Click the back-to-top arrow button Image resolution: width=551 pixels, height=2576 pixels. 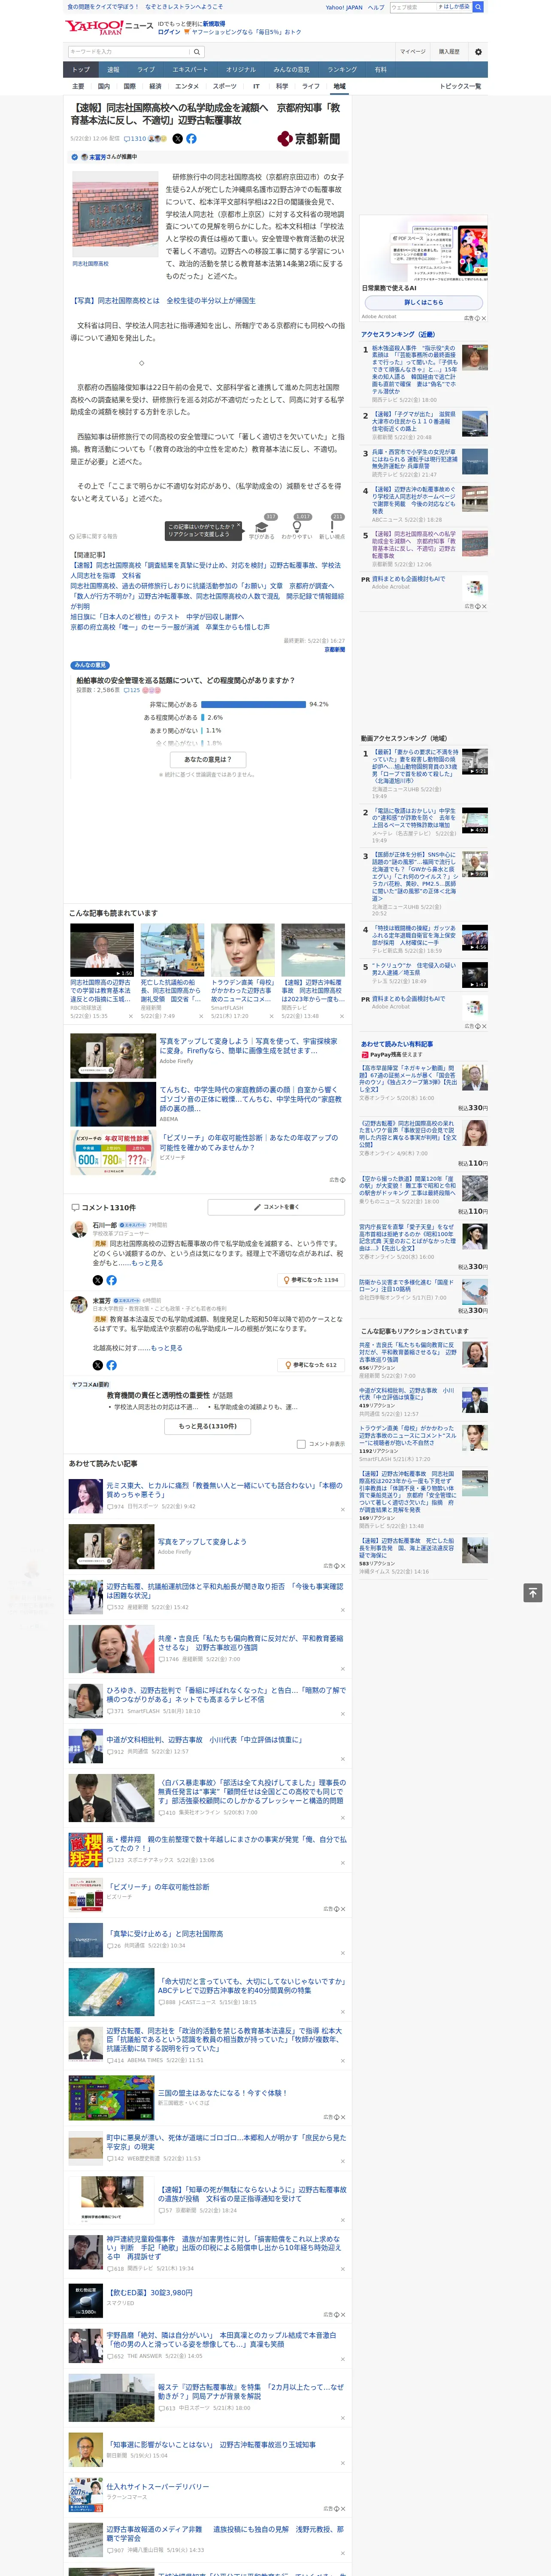(533, 1592)
